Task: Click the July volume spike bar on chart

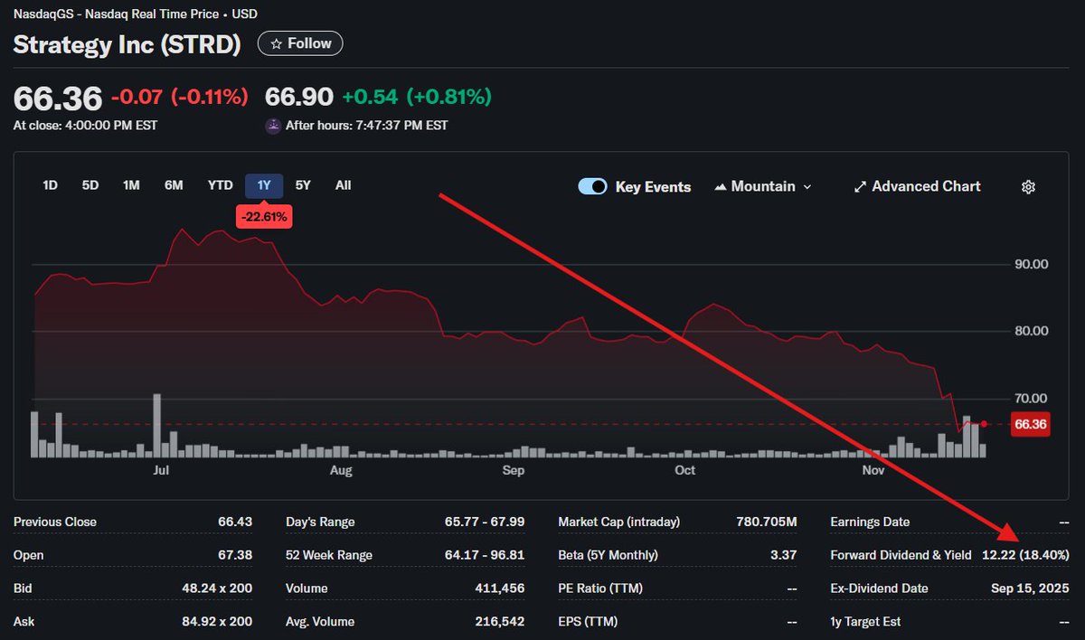Action: pos(156,425)
